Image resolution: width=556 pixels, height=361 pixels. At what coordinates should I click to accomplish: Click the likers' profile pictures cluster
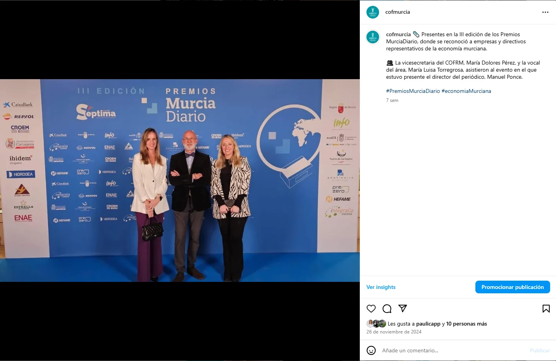[376, 324]
